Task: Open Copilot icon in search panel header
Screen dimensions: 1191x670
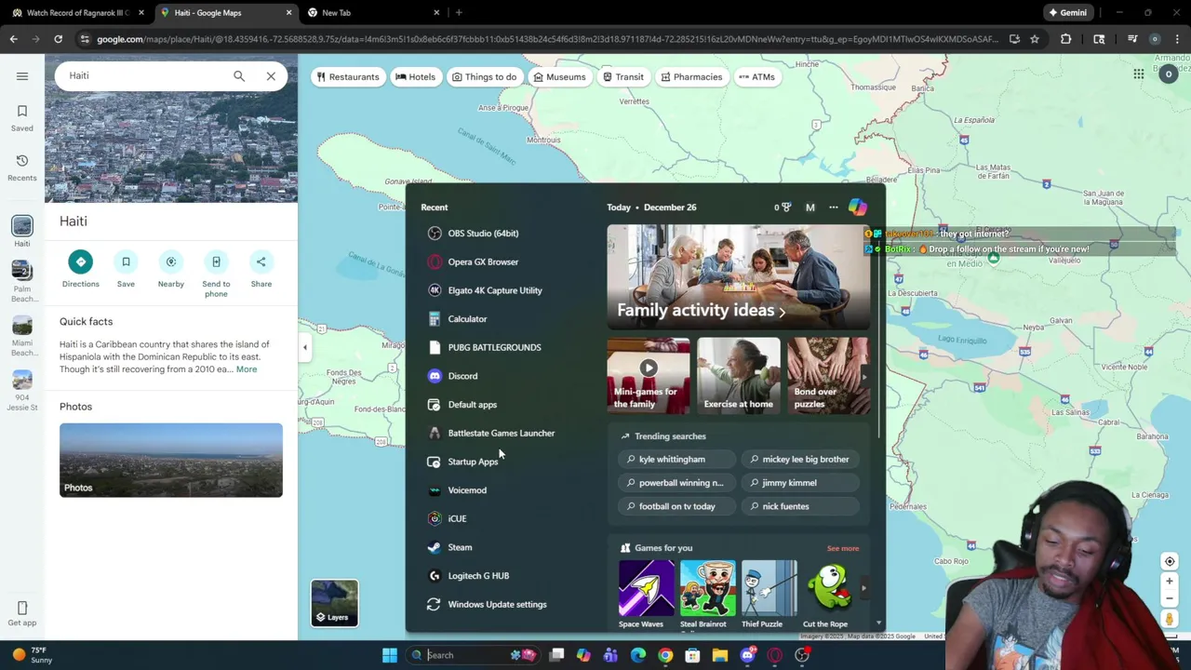Action: (x=857, y=208)
